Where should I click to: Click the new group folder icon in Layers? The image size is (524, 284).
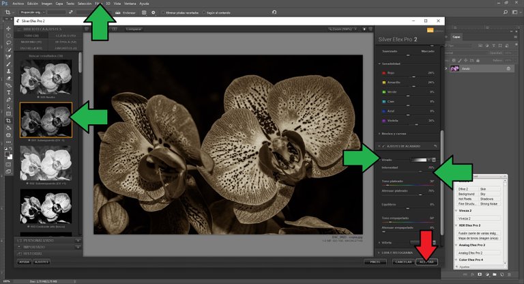(x=495, y=274)
